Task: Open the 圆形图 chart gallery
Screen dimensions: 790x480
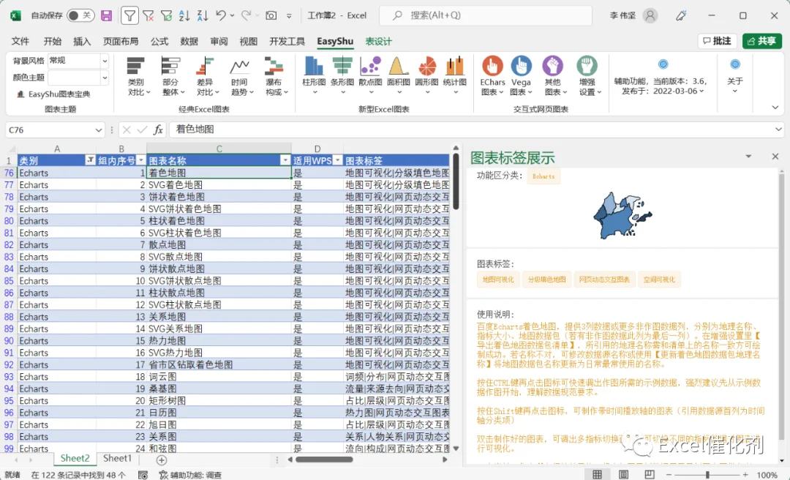Action: (426, 75)
